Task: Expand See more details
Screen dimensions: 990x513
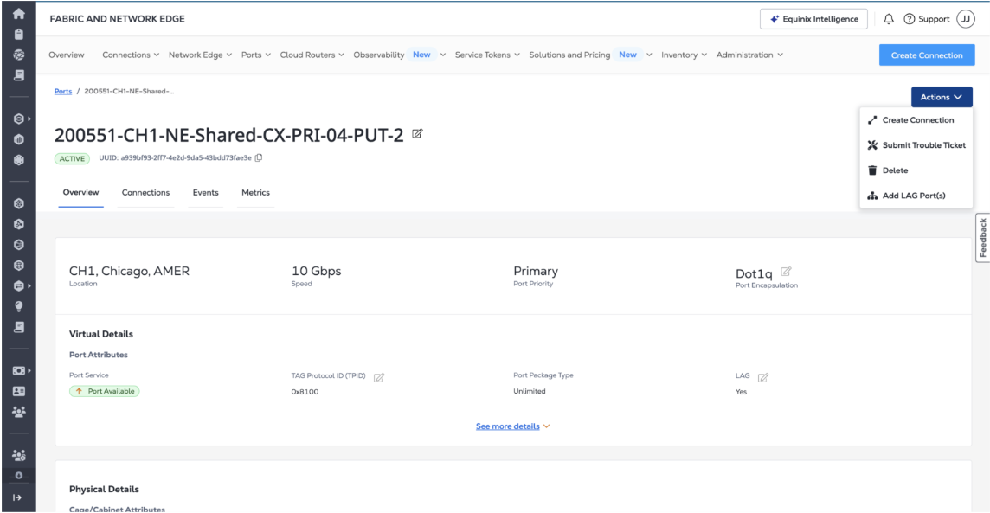Action: click(513, 426)
